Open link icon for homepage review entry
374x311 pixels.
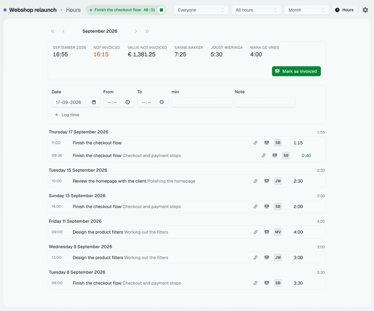tap(256, 181)
